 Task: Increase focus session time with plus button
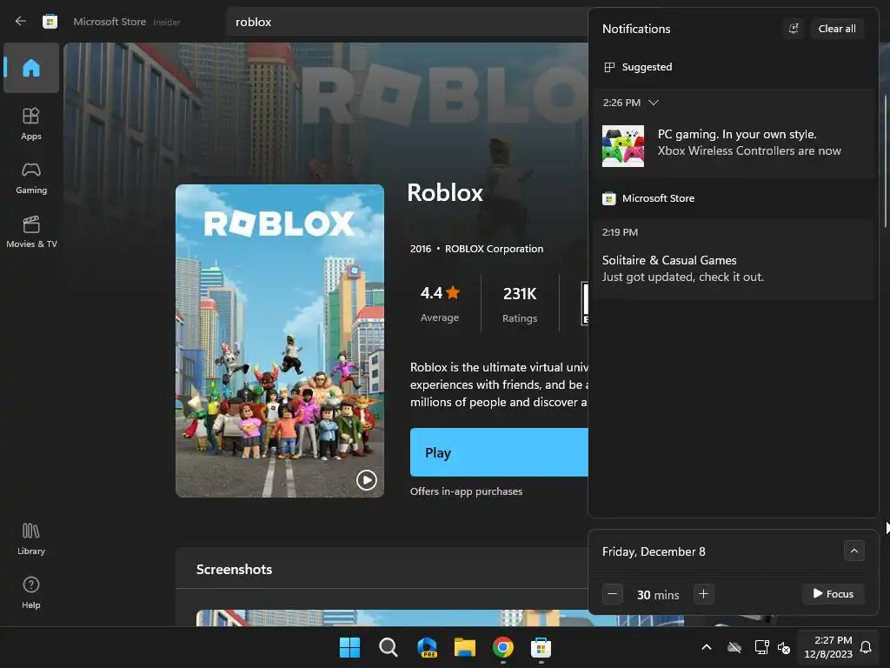coord(703,594)
